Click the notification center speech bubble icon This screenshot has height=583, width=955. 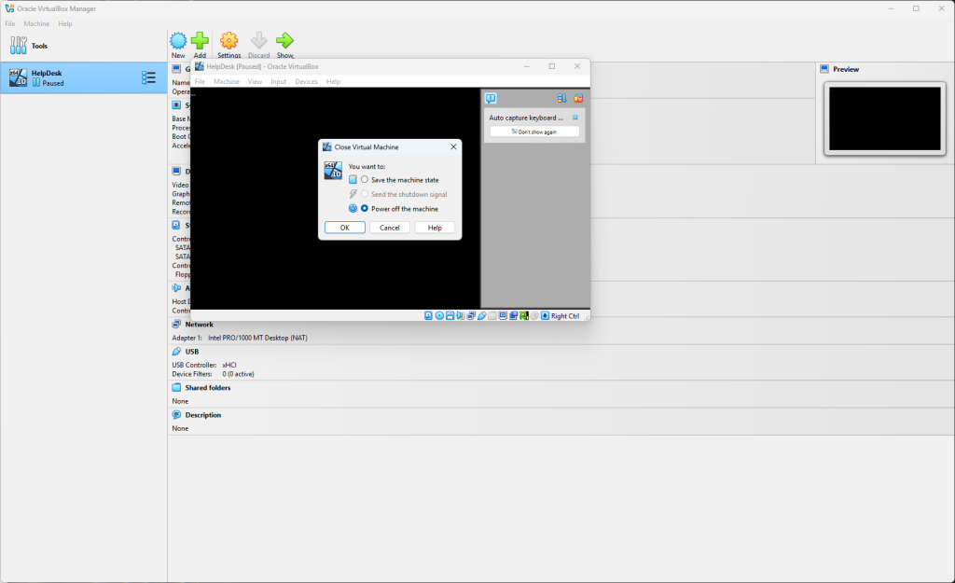tap(491, 98)
